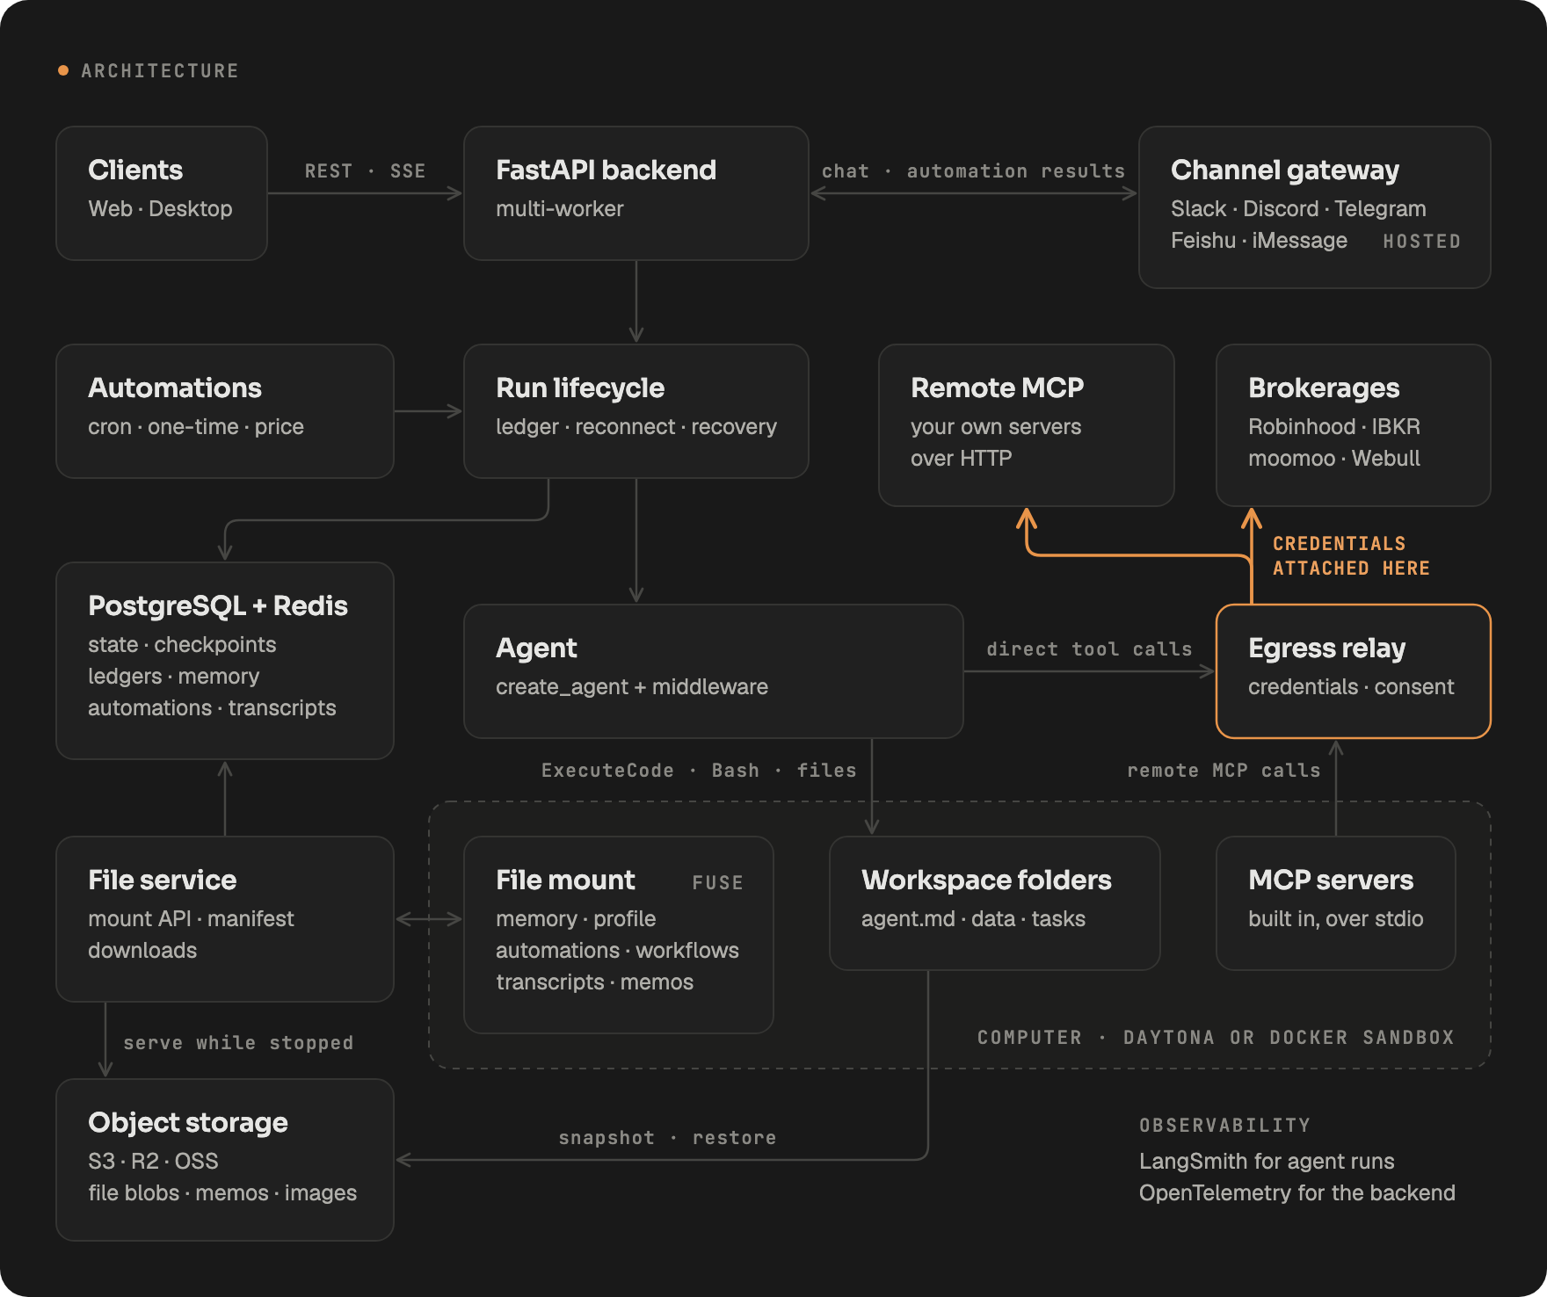Click 'transcripts · memos' text

(595, 982)
